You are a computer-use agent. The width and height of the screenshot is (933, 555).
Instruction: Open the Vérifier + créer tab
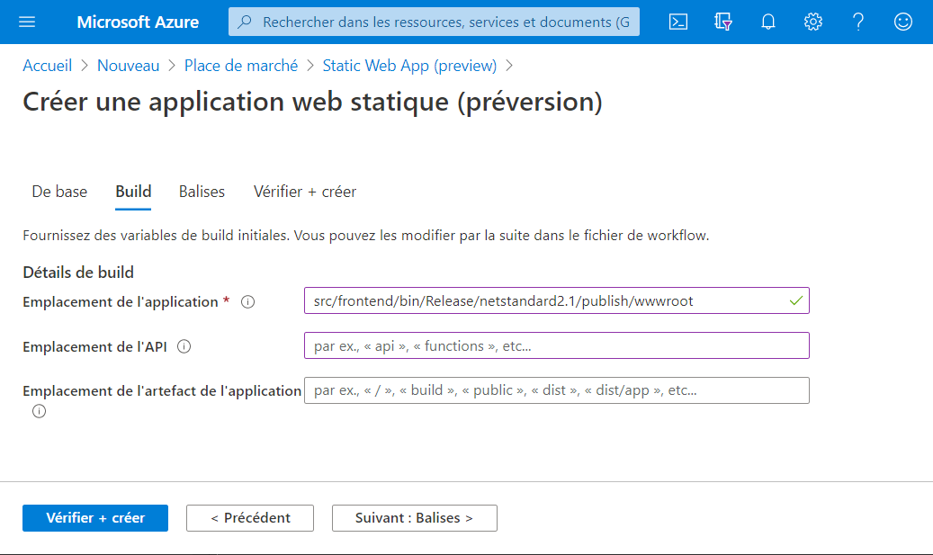(305, 192)
